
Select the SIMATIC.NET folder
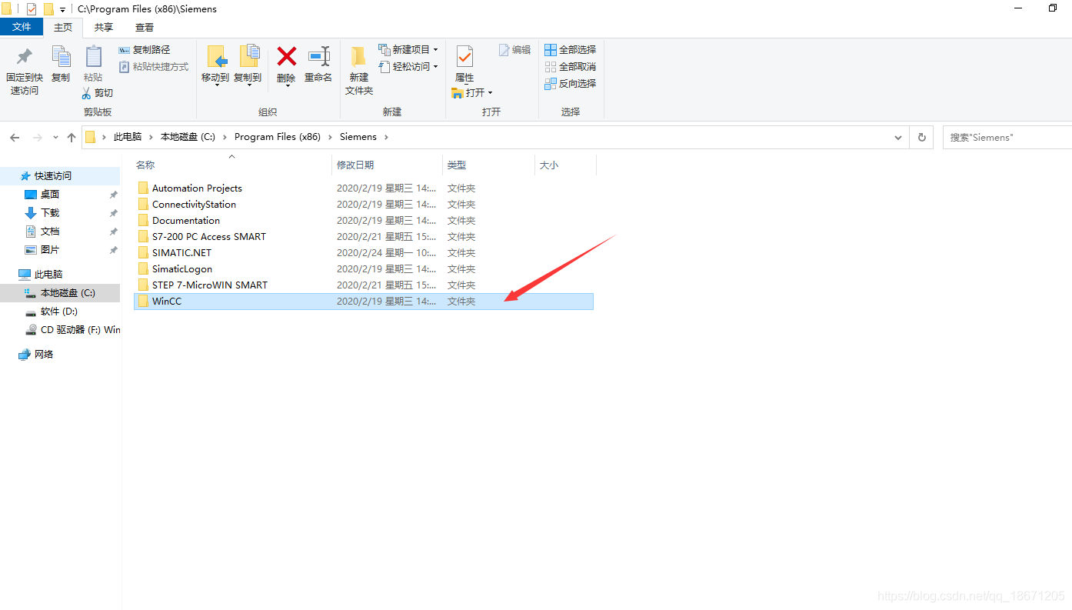364,252
